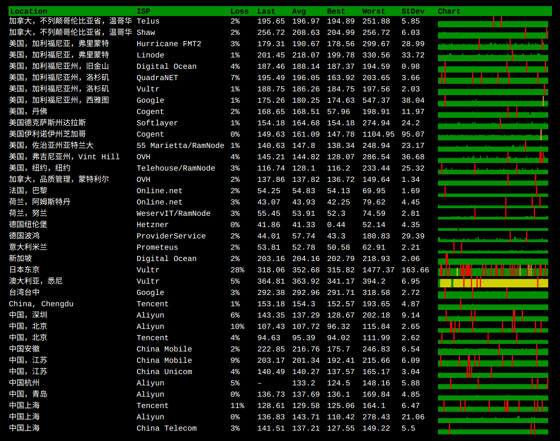Select the 美国伊利诺伊州芝加哥 location

click(x=47, y=134)
